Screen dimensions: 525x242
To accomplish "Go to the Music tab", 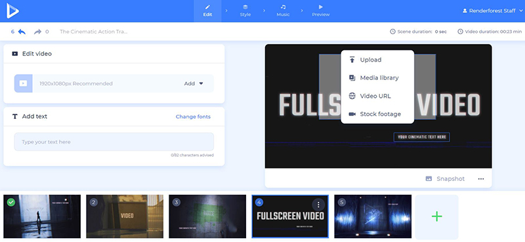I will [x=283, y=11].
